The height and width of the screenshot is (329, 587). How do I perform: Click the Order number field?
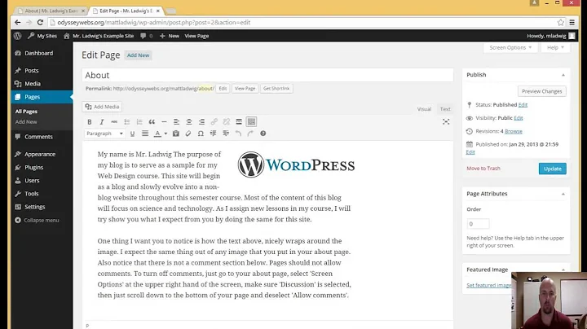[x=478, y=224]
